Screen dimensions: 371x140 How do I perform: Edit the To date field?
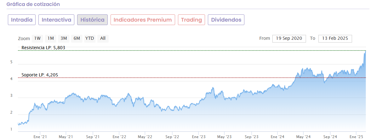click(335, 39)
